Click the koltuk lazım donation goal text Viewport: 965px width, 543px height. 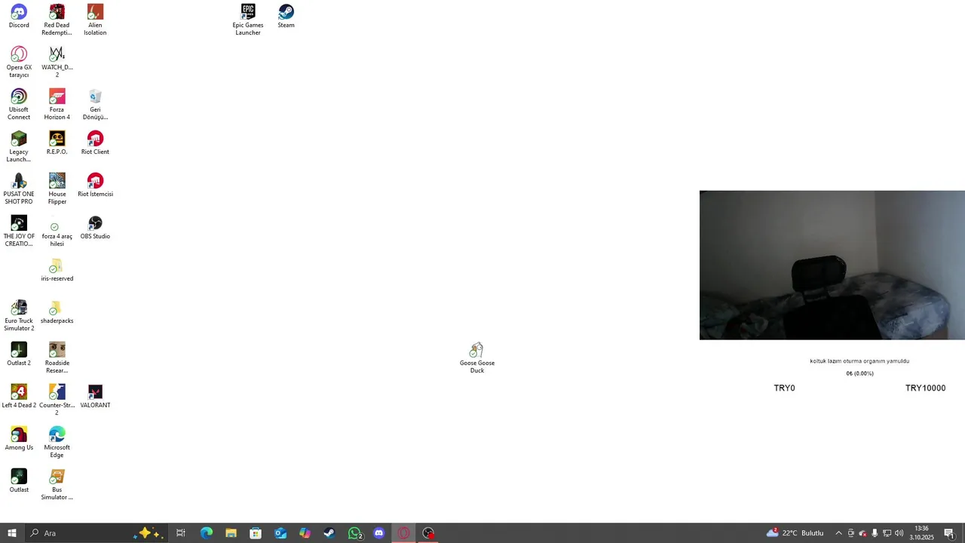coord(859,361)
